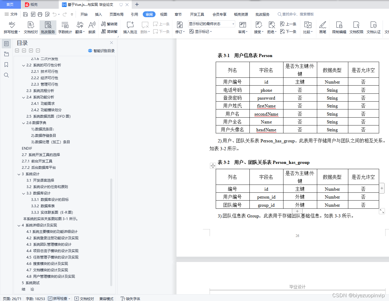Jump to 2.5 系统数据流图 (DFD 图) in outline
Viewport: 389px width, 301px height.
[x=49, y=116]
